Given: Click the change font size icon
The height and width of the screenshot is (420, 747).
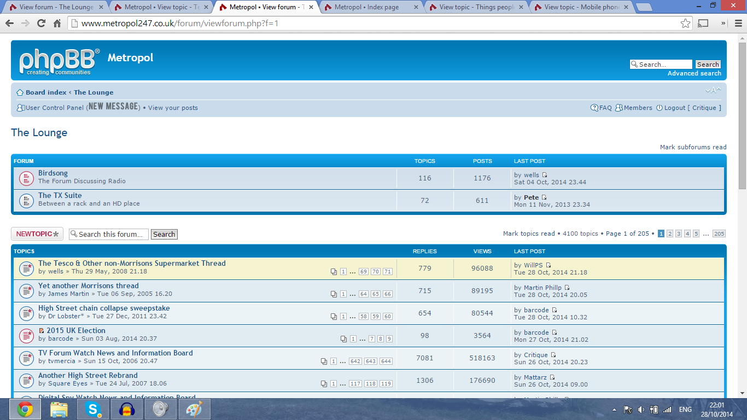Looking at the screenshot, I should (x=713, y=91).
